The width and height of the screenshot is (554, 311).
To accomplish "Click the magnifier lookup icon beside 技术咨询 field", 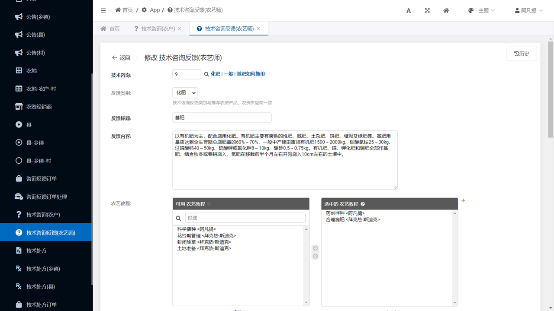I will click(x=206, y=74).
